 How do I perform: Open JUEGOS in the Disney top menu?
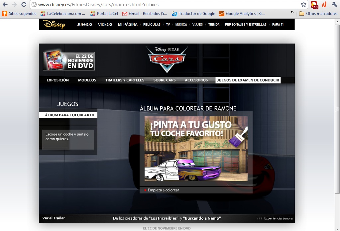tap(84, 25)
